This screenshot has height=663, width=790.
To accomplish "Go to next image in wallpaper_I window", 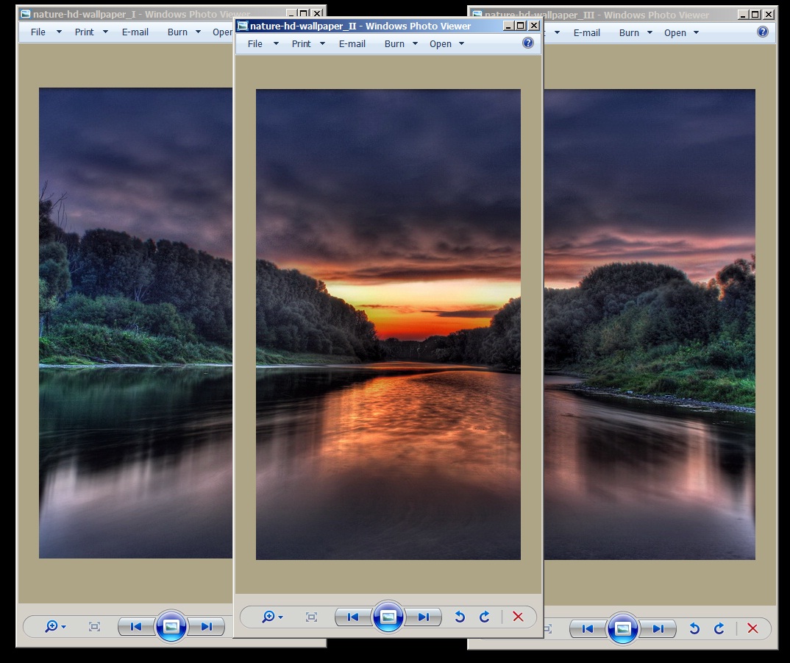I will 207,627.
